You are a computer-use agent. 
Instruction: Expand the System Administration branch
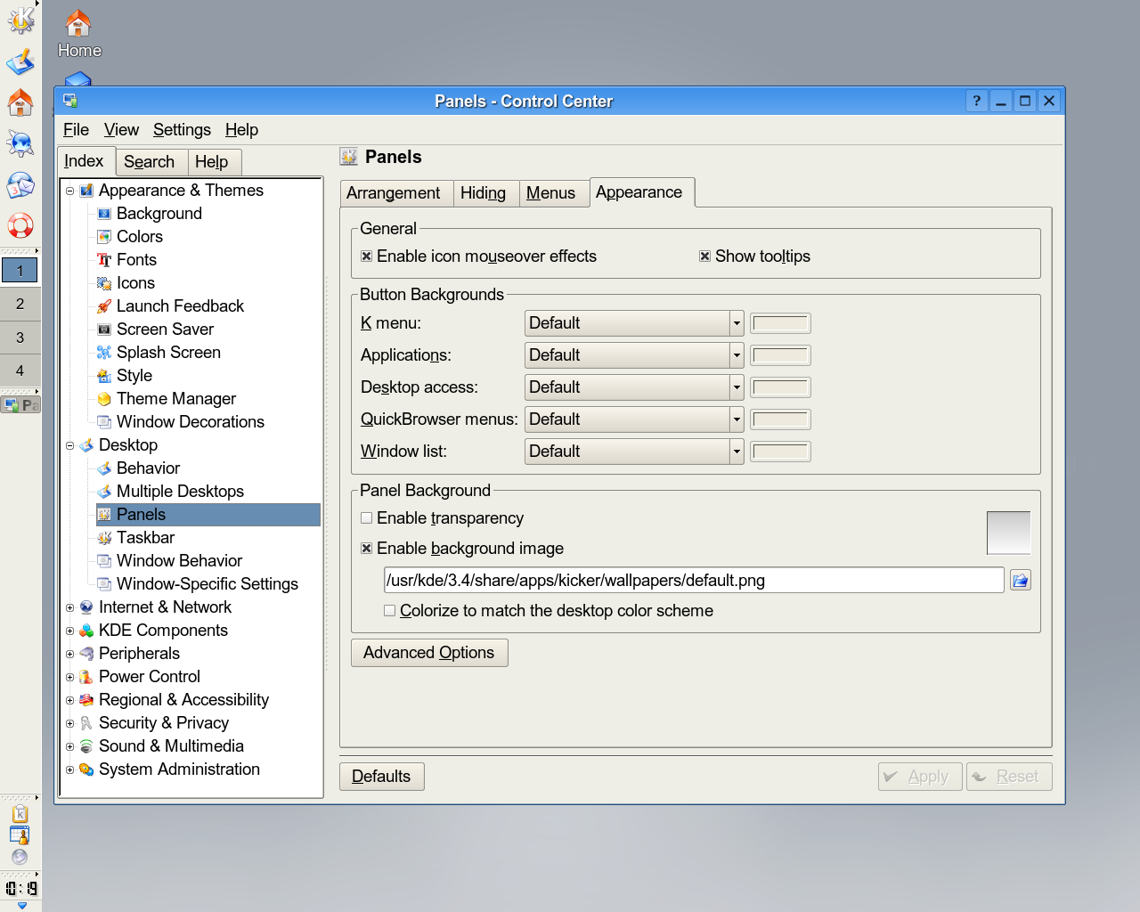pyautogui.click(x=69, y=769)
